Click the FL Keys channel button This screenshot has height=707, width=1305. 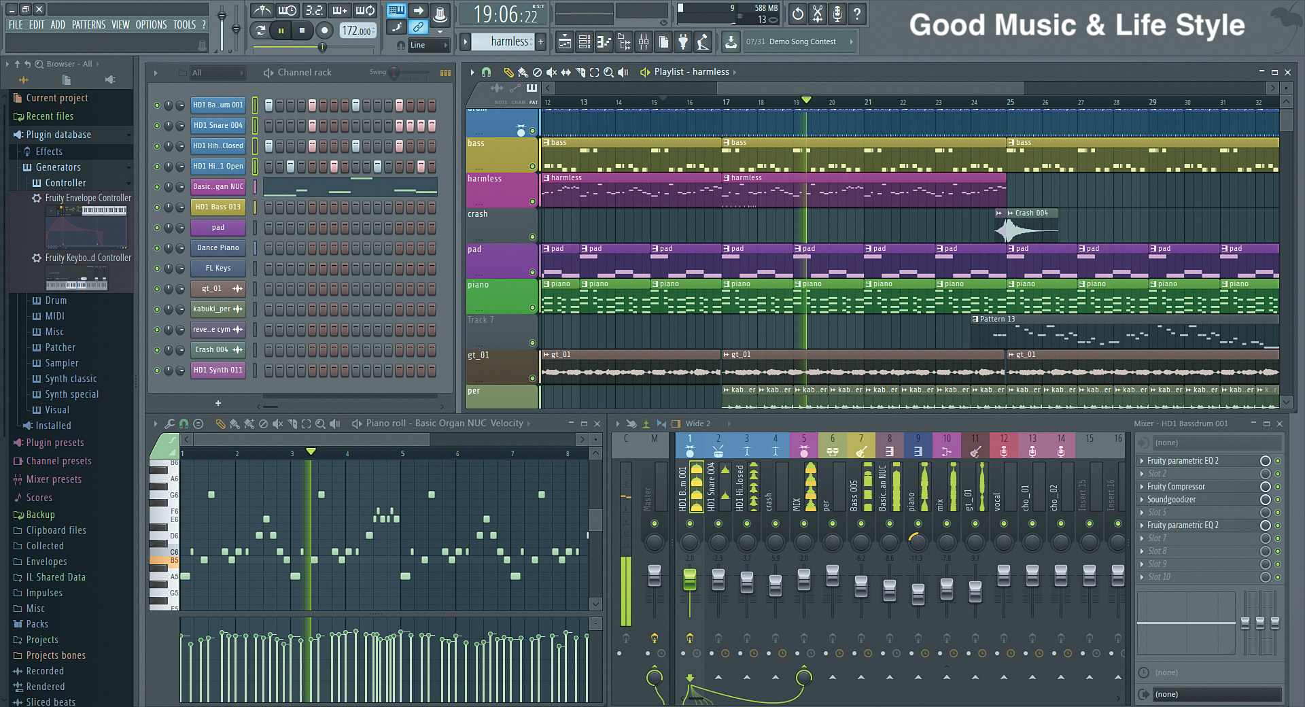218,269
